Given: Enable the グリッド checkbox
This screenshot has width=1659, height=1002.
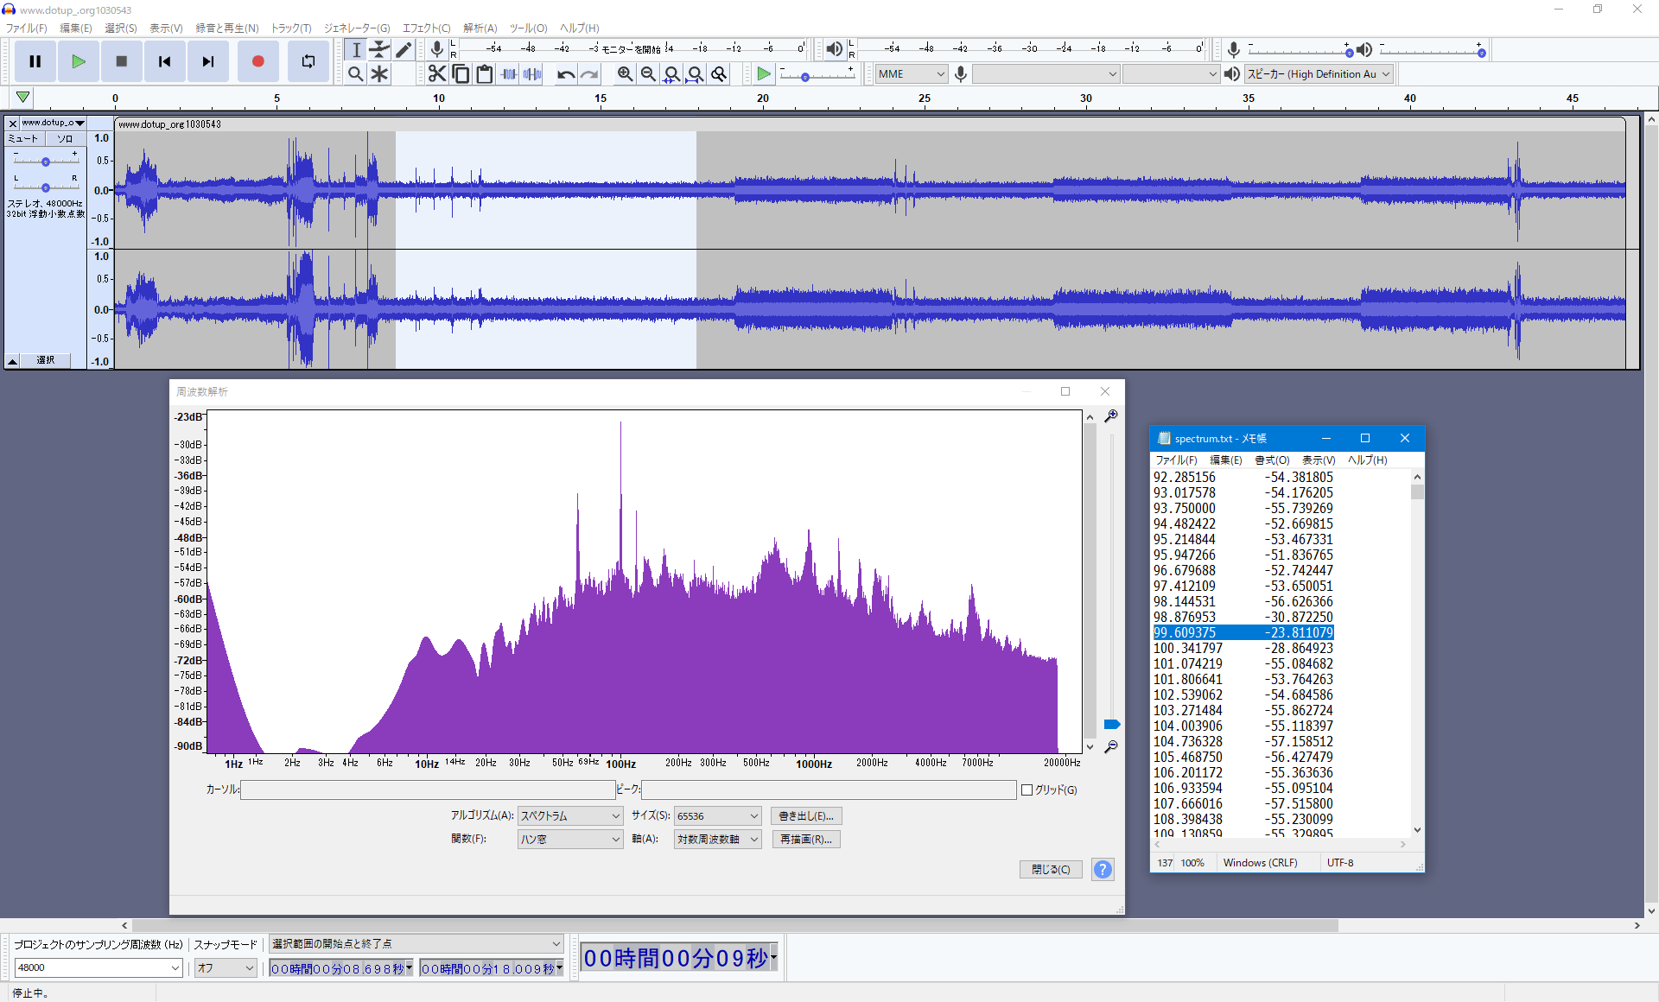Looking at the screenshot, I should [1027, 790].
